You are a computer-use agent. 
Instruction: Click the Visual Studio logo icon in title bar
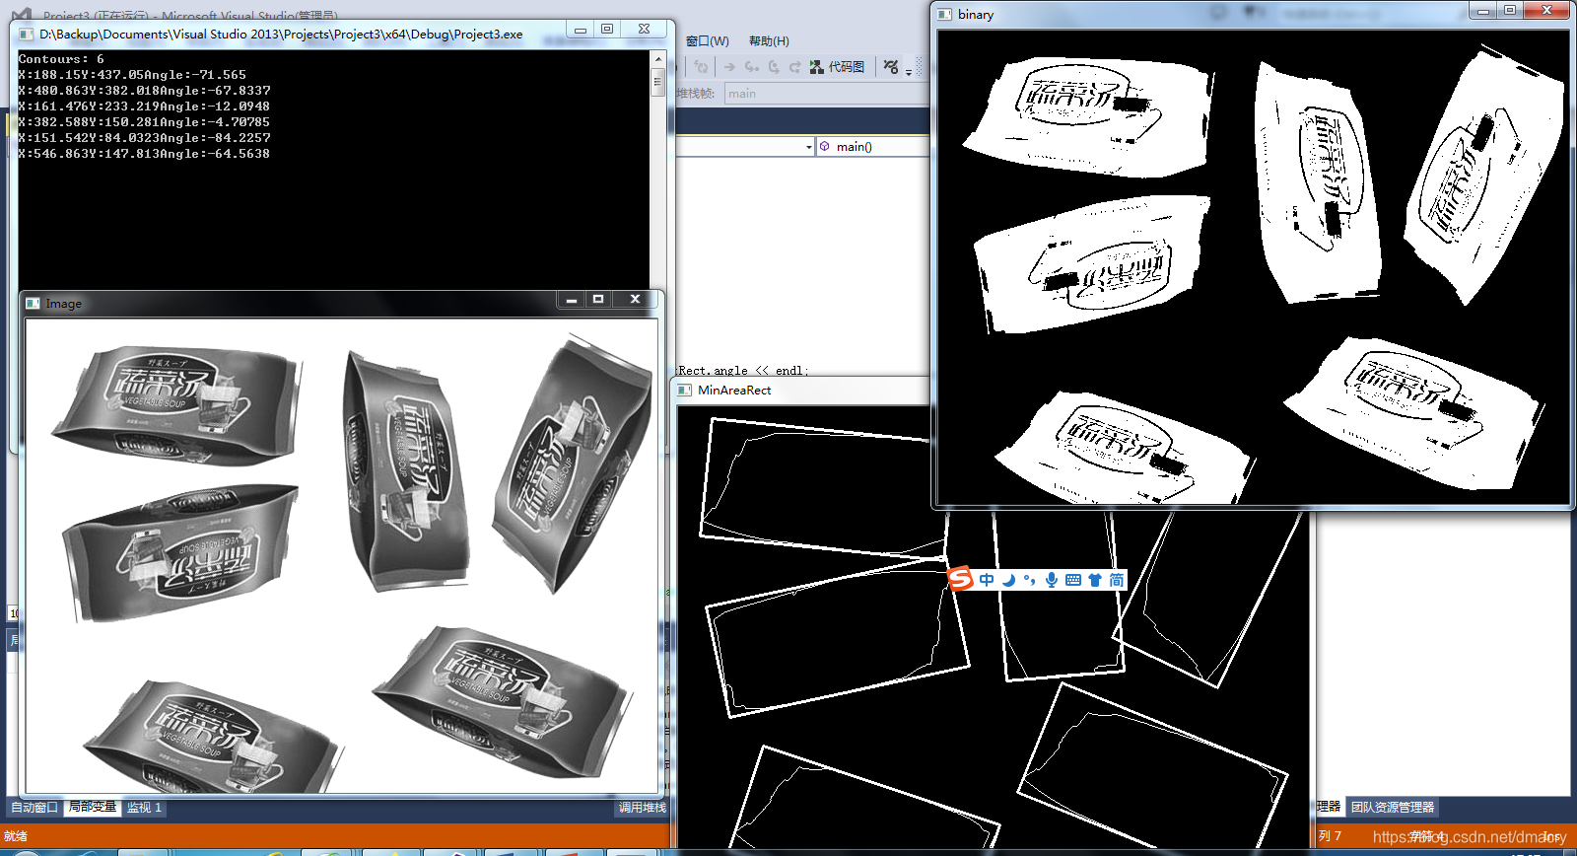click(22, 14)
